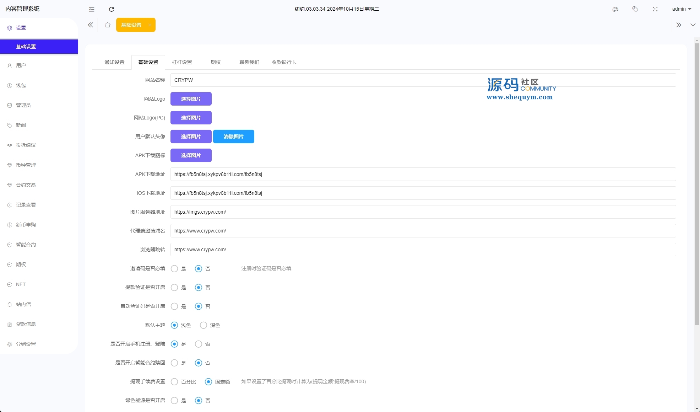The image size is (700, 412).
Task: Click the vertical page scrollbar
Action: pyautogui.click(x=697, y=185)
